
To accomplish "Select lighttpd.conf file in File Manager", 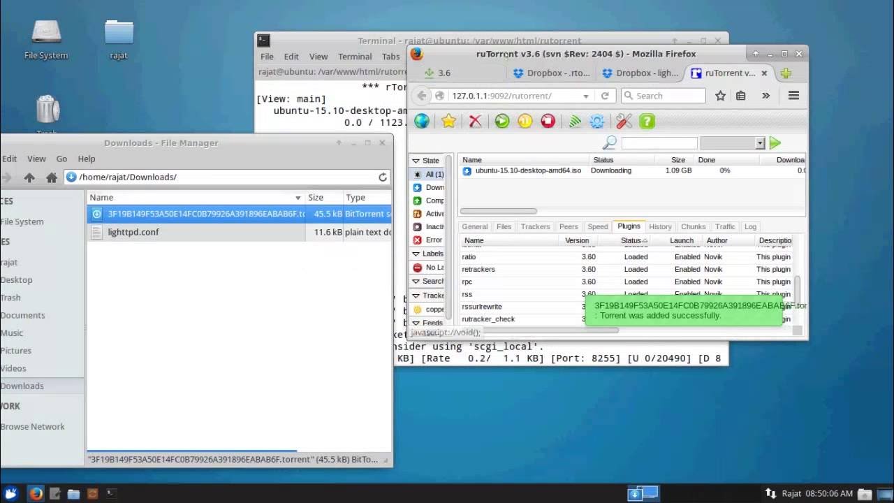I will (240, 232).
